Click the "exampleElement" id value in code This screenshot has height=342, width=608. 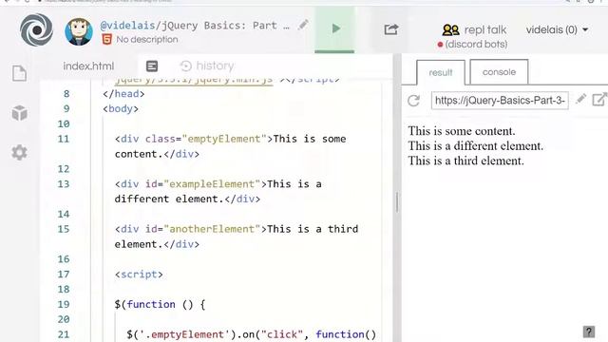[212, 183]
